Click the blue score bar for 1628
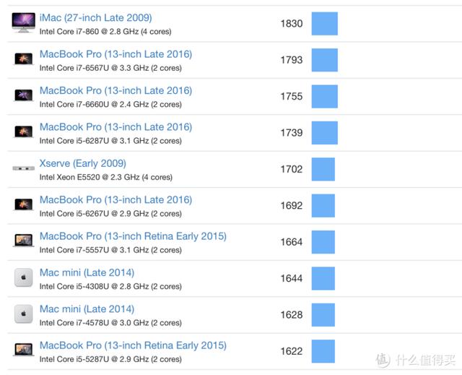This screenshot has height=375, width=462. [323, 315]
